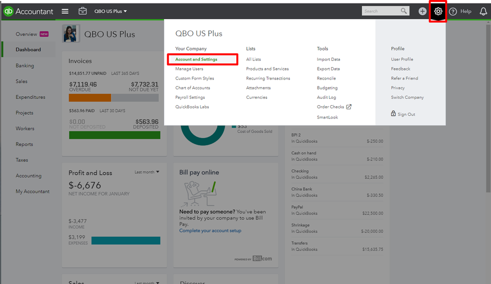
Task: Open My Accountant in sidebar
Action: tap(32, 191)
